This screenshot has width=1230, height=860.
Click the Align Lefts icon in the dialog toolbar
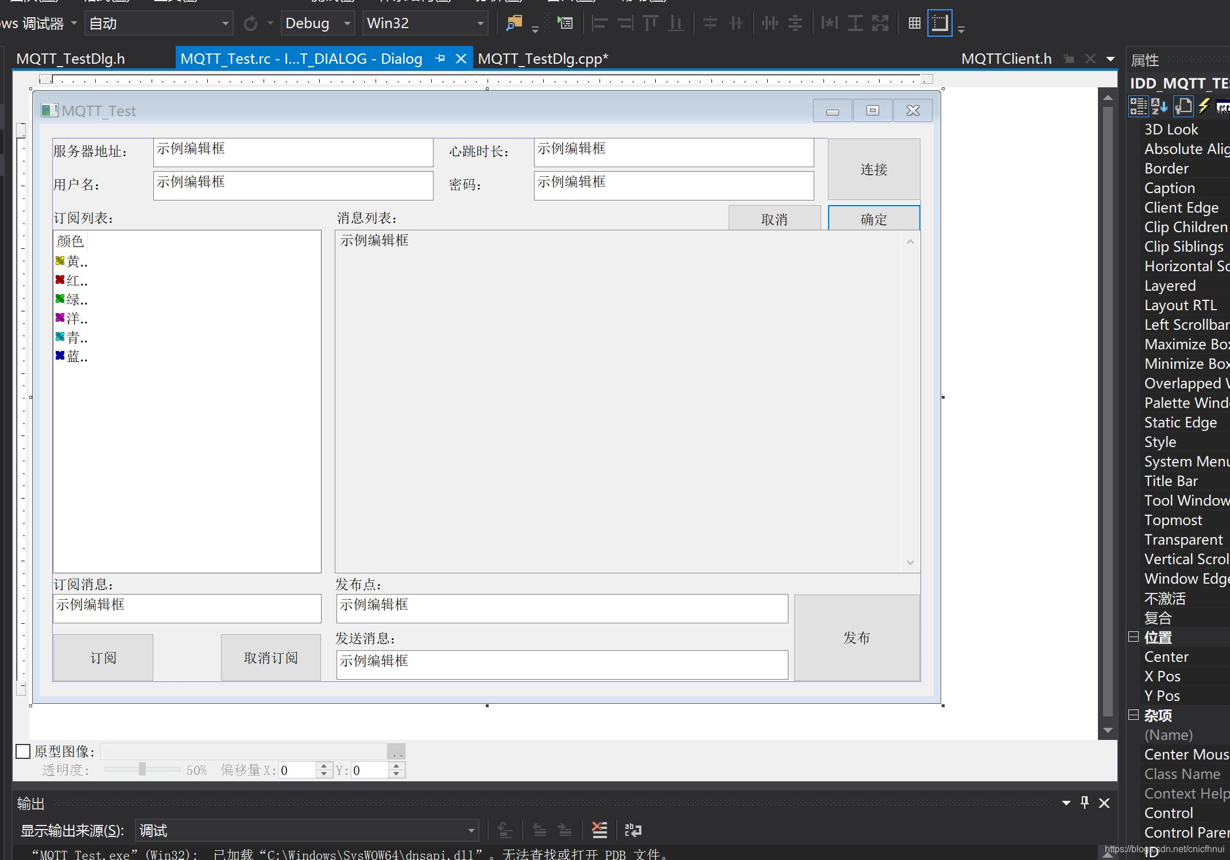599,23
